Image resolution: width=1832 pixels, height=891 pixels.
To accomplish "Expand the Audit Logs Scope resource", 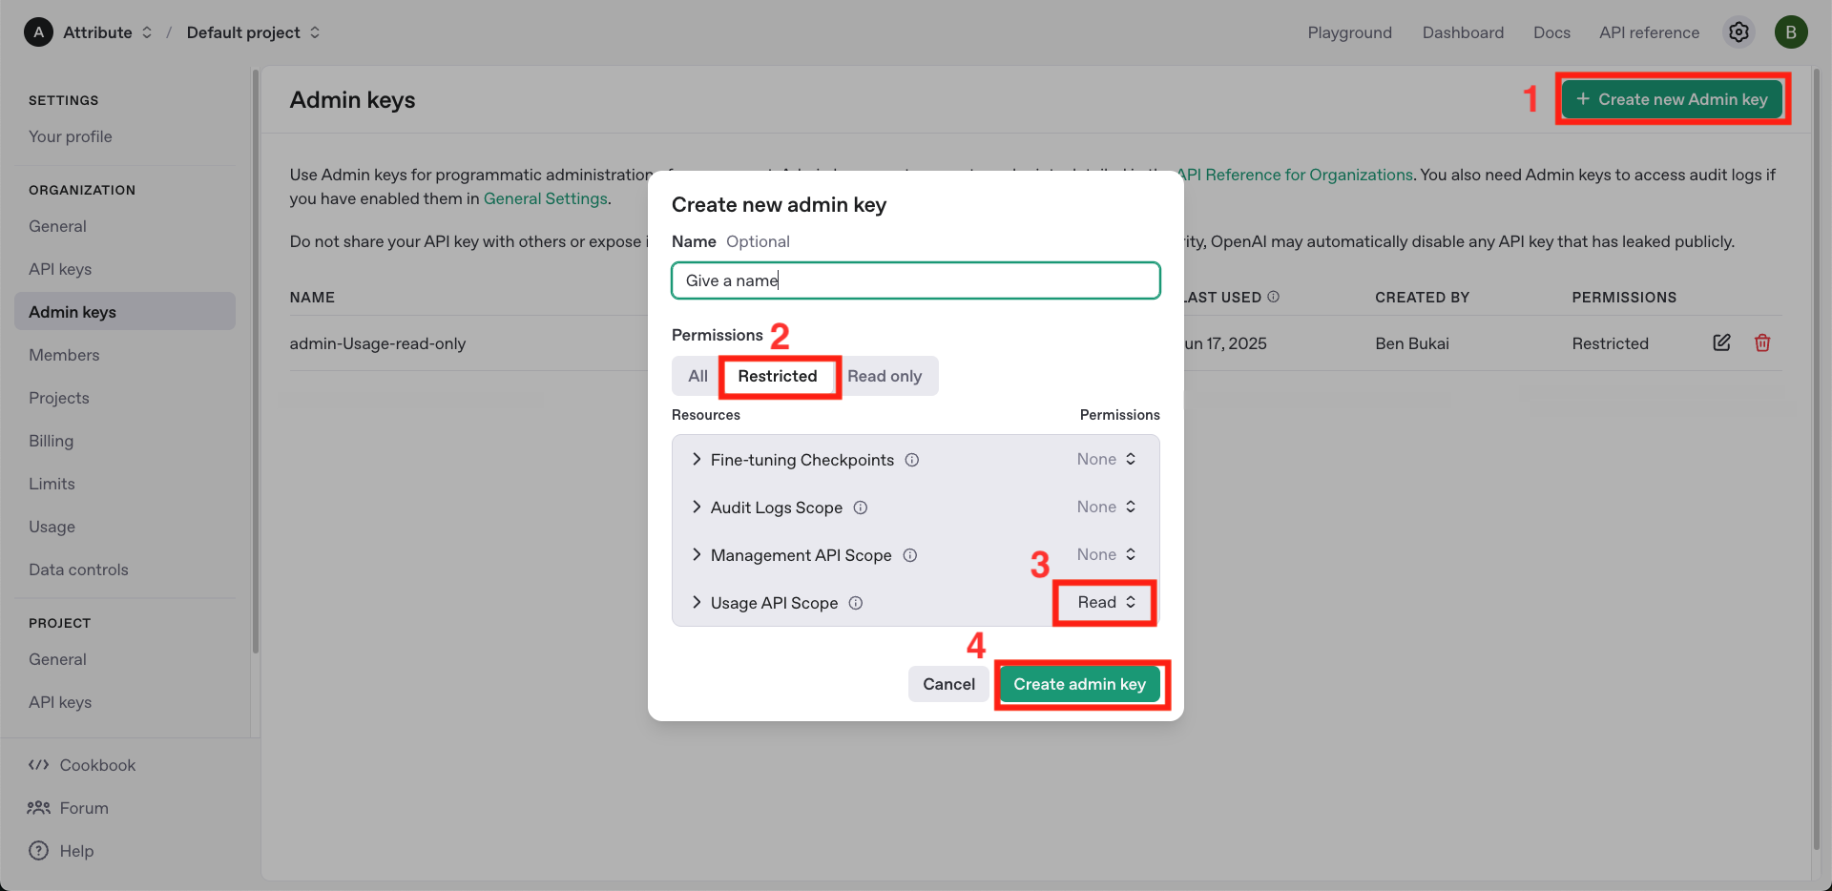I will pos(697,508).
